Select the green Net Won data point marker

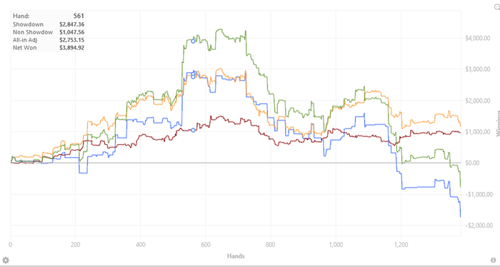click(x=193, y=41)
